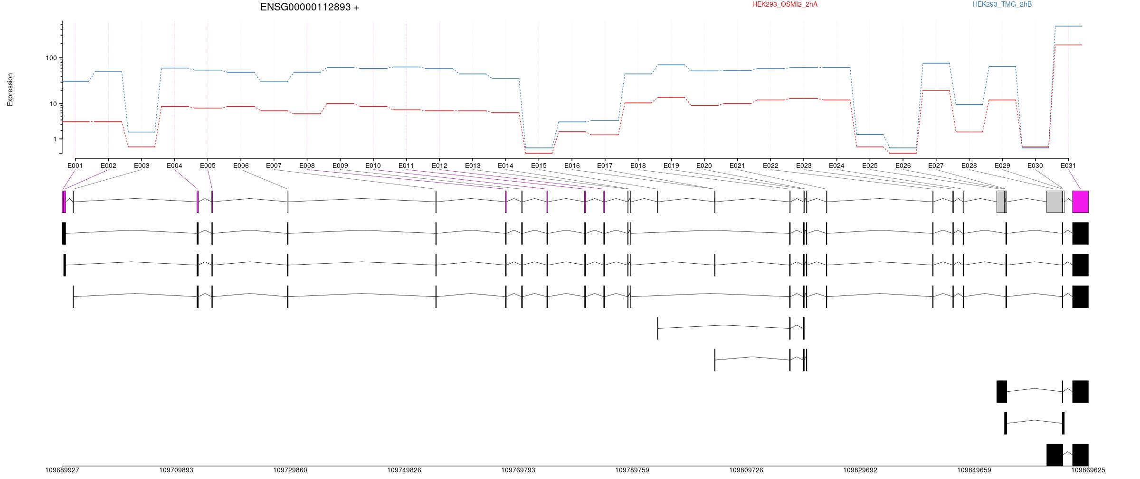
Task: Click exon label E007
Action: 274,166
